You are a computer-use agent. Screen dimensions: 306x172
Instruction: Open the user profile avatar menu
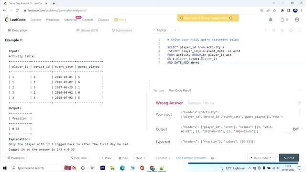click(x=297, y=20)
